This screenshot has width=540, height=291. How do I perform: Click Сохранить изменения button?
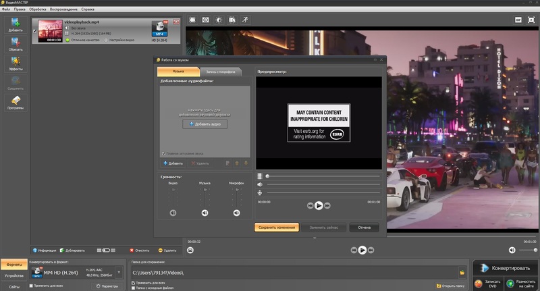click(x=277, y=228)
